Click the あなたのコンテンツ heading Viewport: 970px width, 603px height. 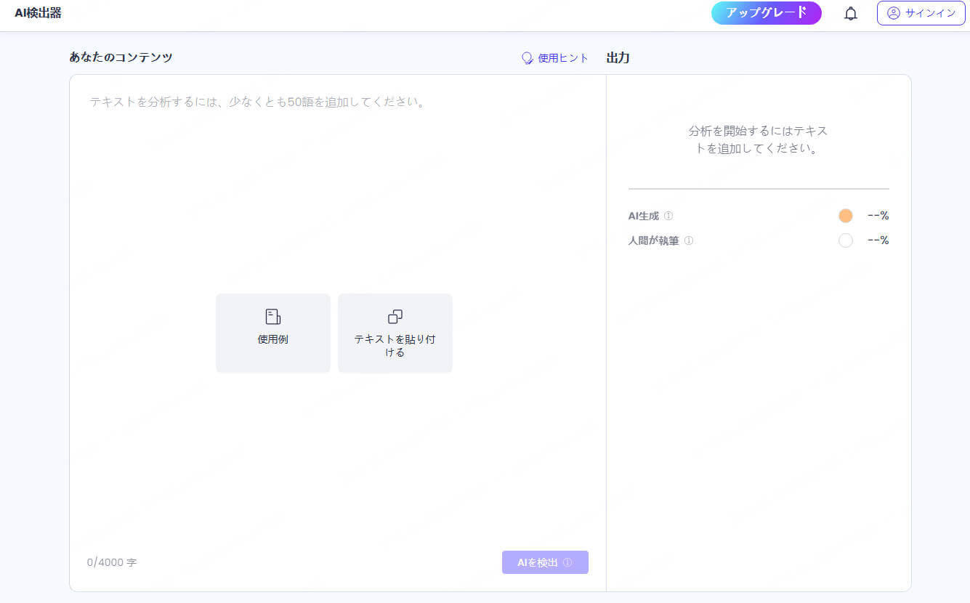click(x=121, y=57)
